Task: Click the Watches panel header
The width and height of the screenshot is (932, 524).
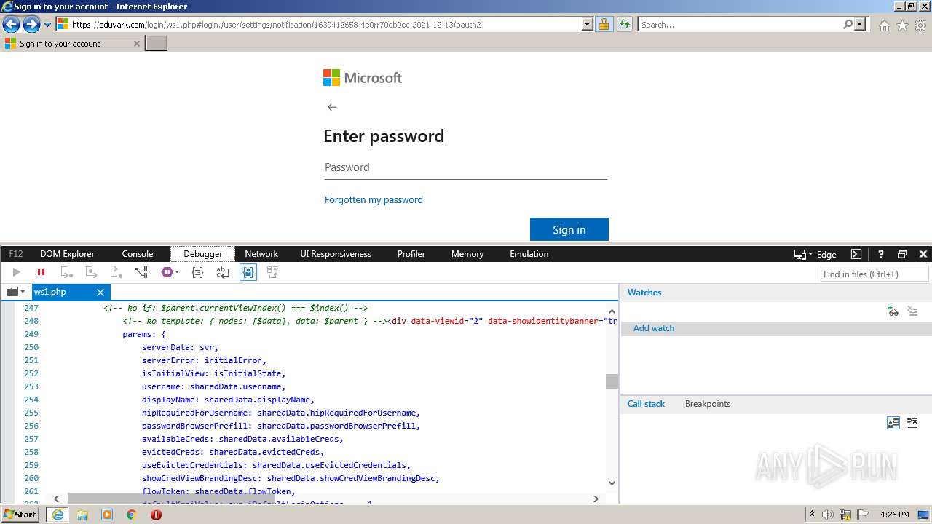Action: pos(644,293)
